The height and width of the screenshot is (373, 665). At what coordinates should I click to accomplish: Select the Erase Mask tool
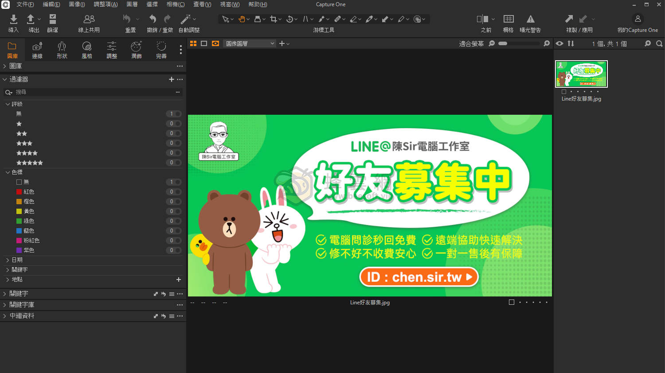[x=353, y=19]
